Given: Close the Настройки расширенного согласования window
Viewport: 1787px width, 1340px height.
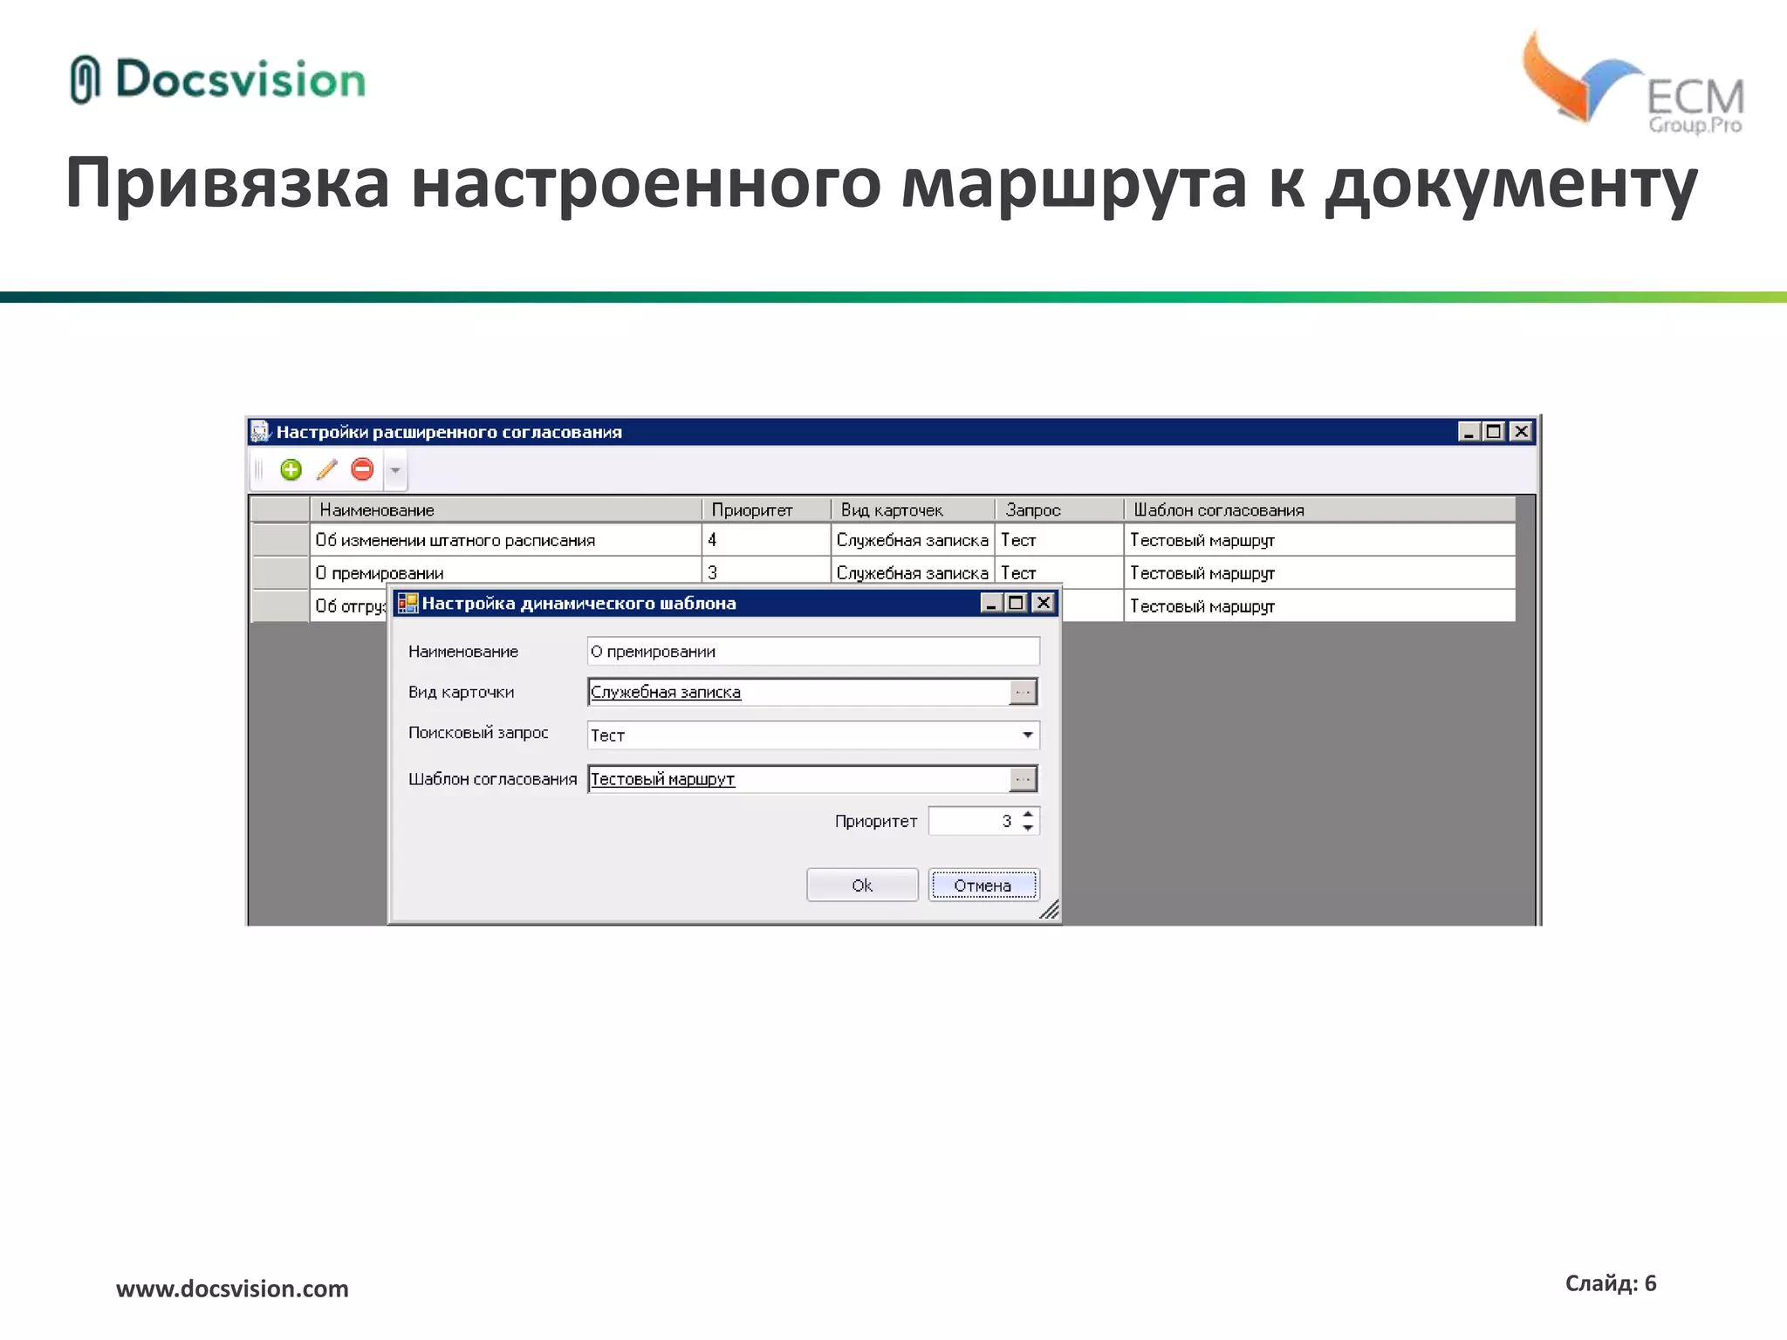Looking at the screenshot, I should pos(1522,432).
